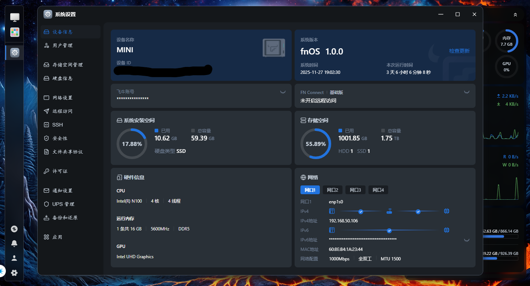This screenshot has width=530, height=286.
Task: Go to 文件共享协议 in the sidebar
Action: 71,152
